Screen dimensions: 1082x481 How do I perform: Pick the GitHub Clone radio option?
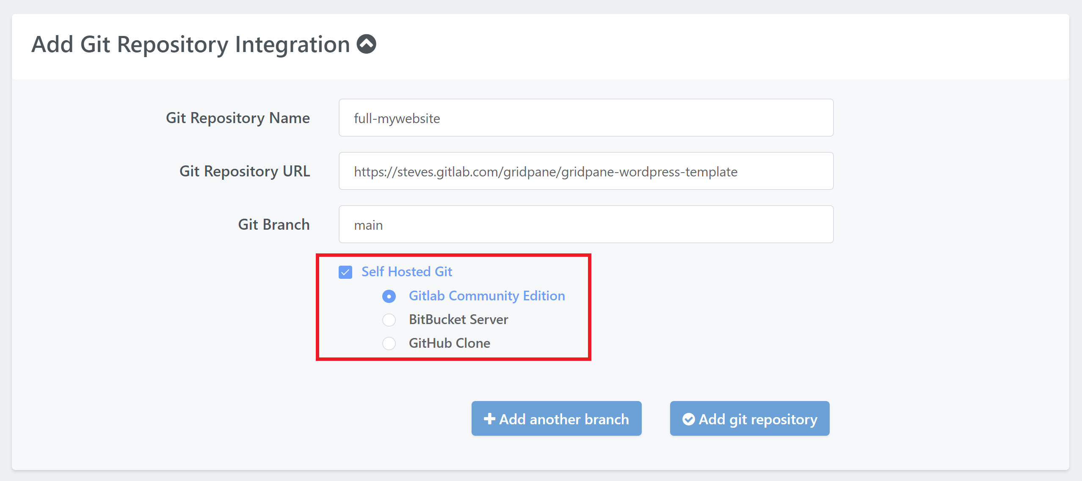pyautogui.click(x=389, y=343)
